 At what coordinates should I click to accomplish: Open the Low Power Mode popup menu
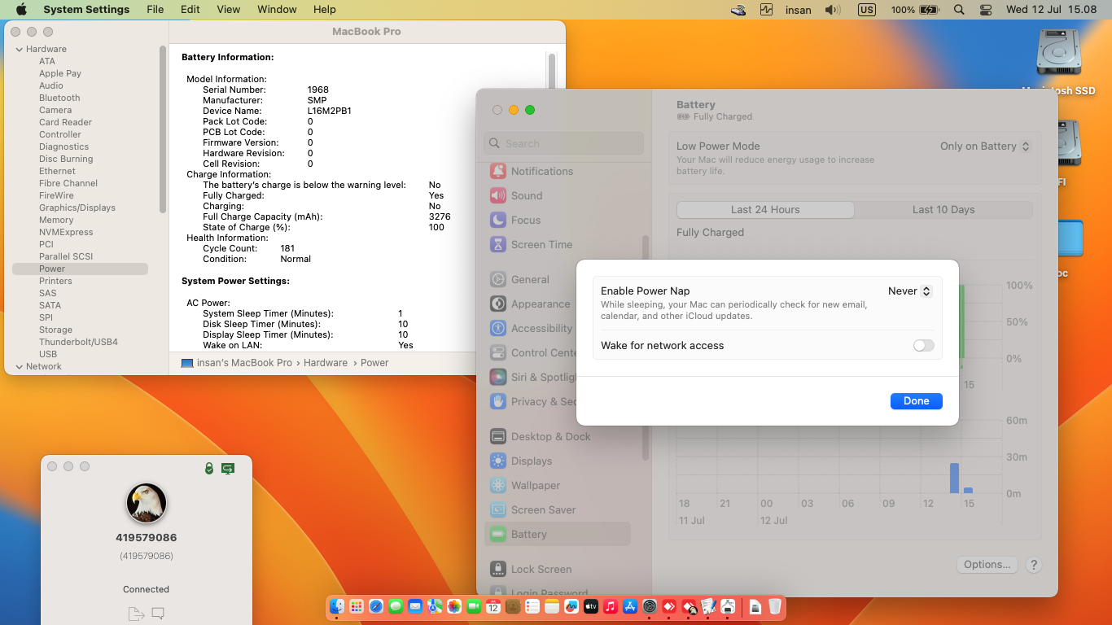[x=985, y=146]
